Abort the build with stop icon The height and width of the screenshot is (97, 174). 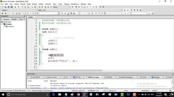(x=51, y=7)
